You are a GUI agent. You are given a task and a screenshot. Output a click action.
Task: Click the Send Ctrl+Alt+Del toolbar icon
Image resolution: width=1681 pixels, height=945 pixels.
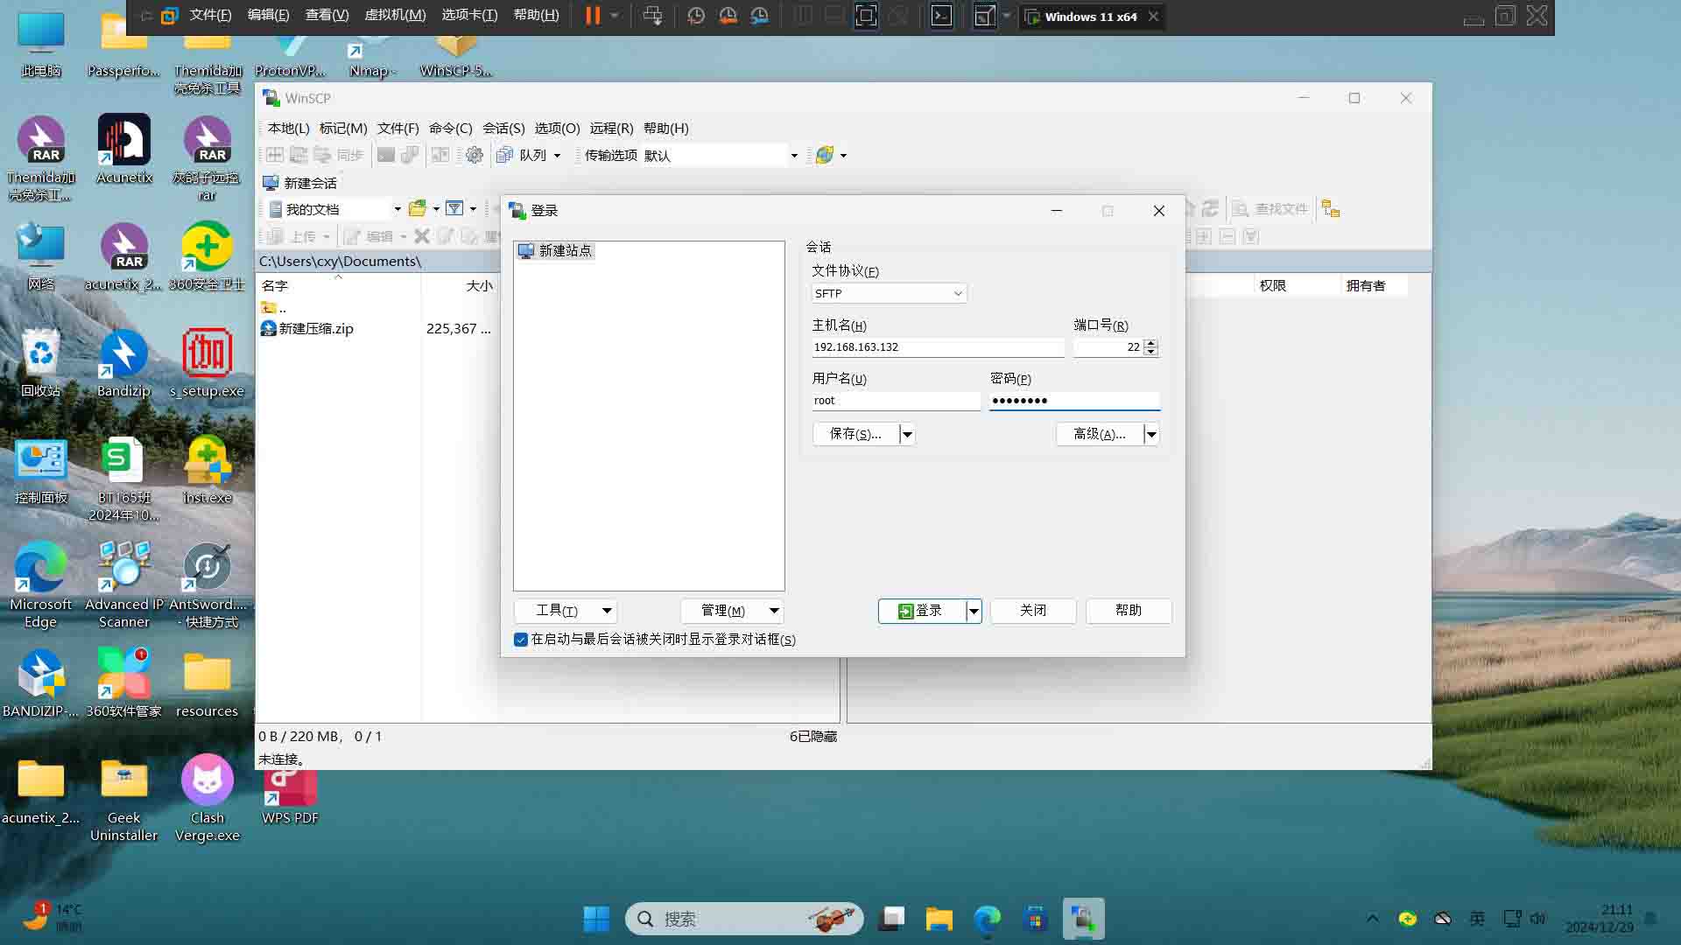[x=652, y=16]
